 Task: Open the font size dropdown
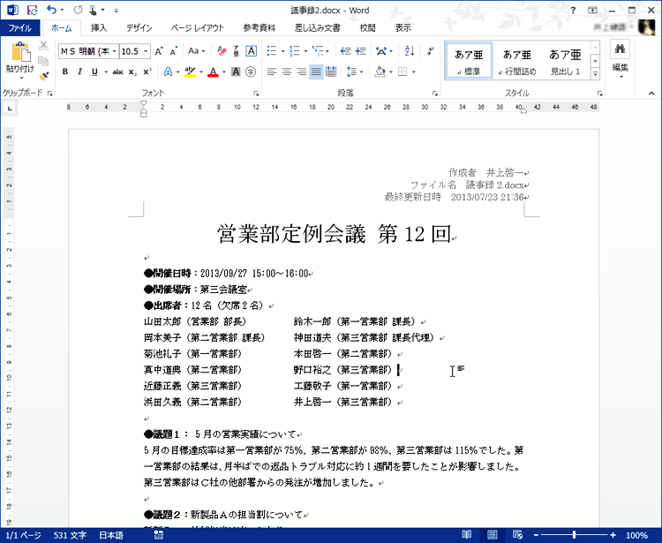(x=146, y=51)
